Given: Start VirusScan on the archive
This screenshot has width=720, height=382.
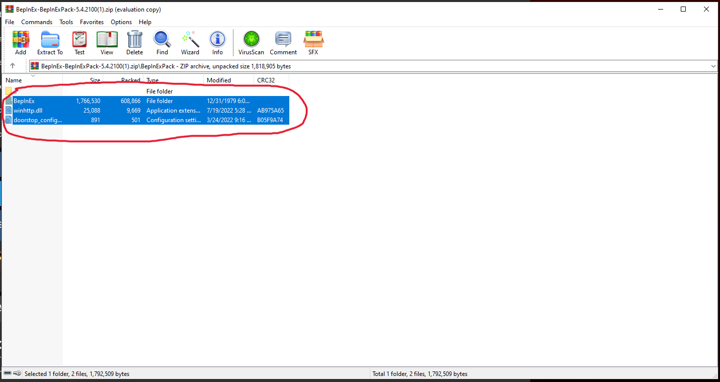Looking at the screenshot, I should [x=251, y=39].
